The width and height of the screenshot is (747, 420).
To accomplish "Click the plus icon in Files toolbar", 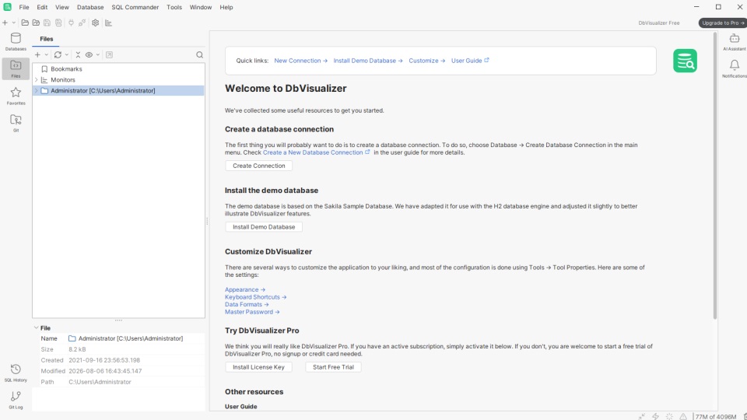I will tap(37, 54).
